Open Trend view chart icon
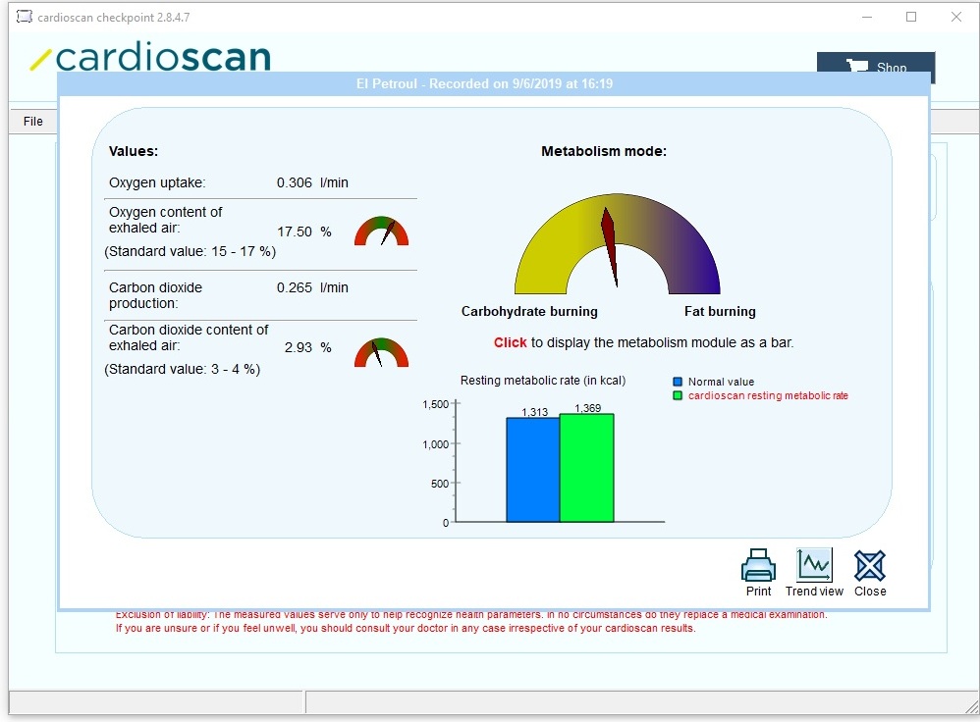 click(814, 565)
